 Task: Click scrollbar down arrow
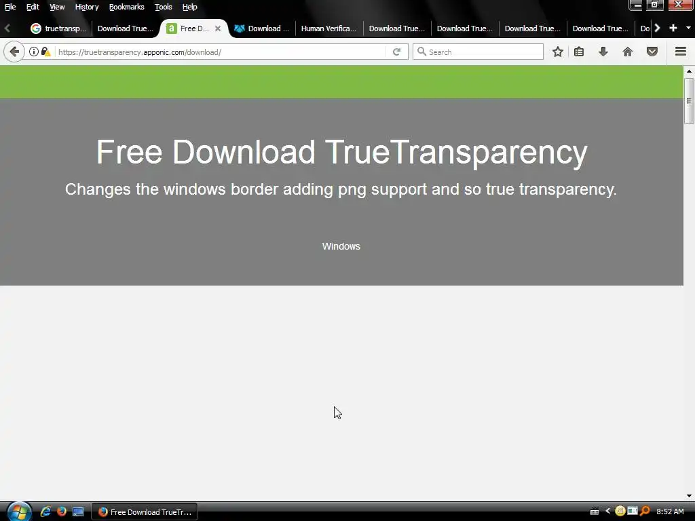point(689,496)
